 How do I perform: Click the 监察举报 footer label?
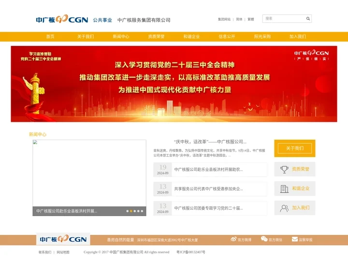(305, 240)
